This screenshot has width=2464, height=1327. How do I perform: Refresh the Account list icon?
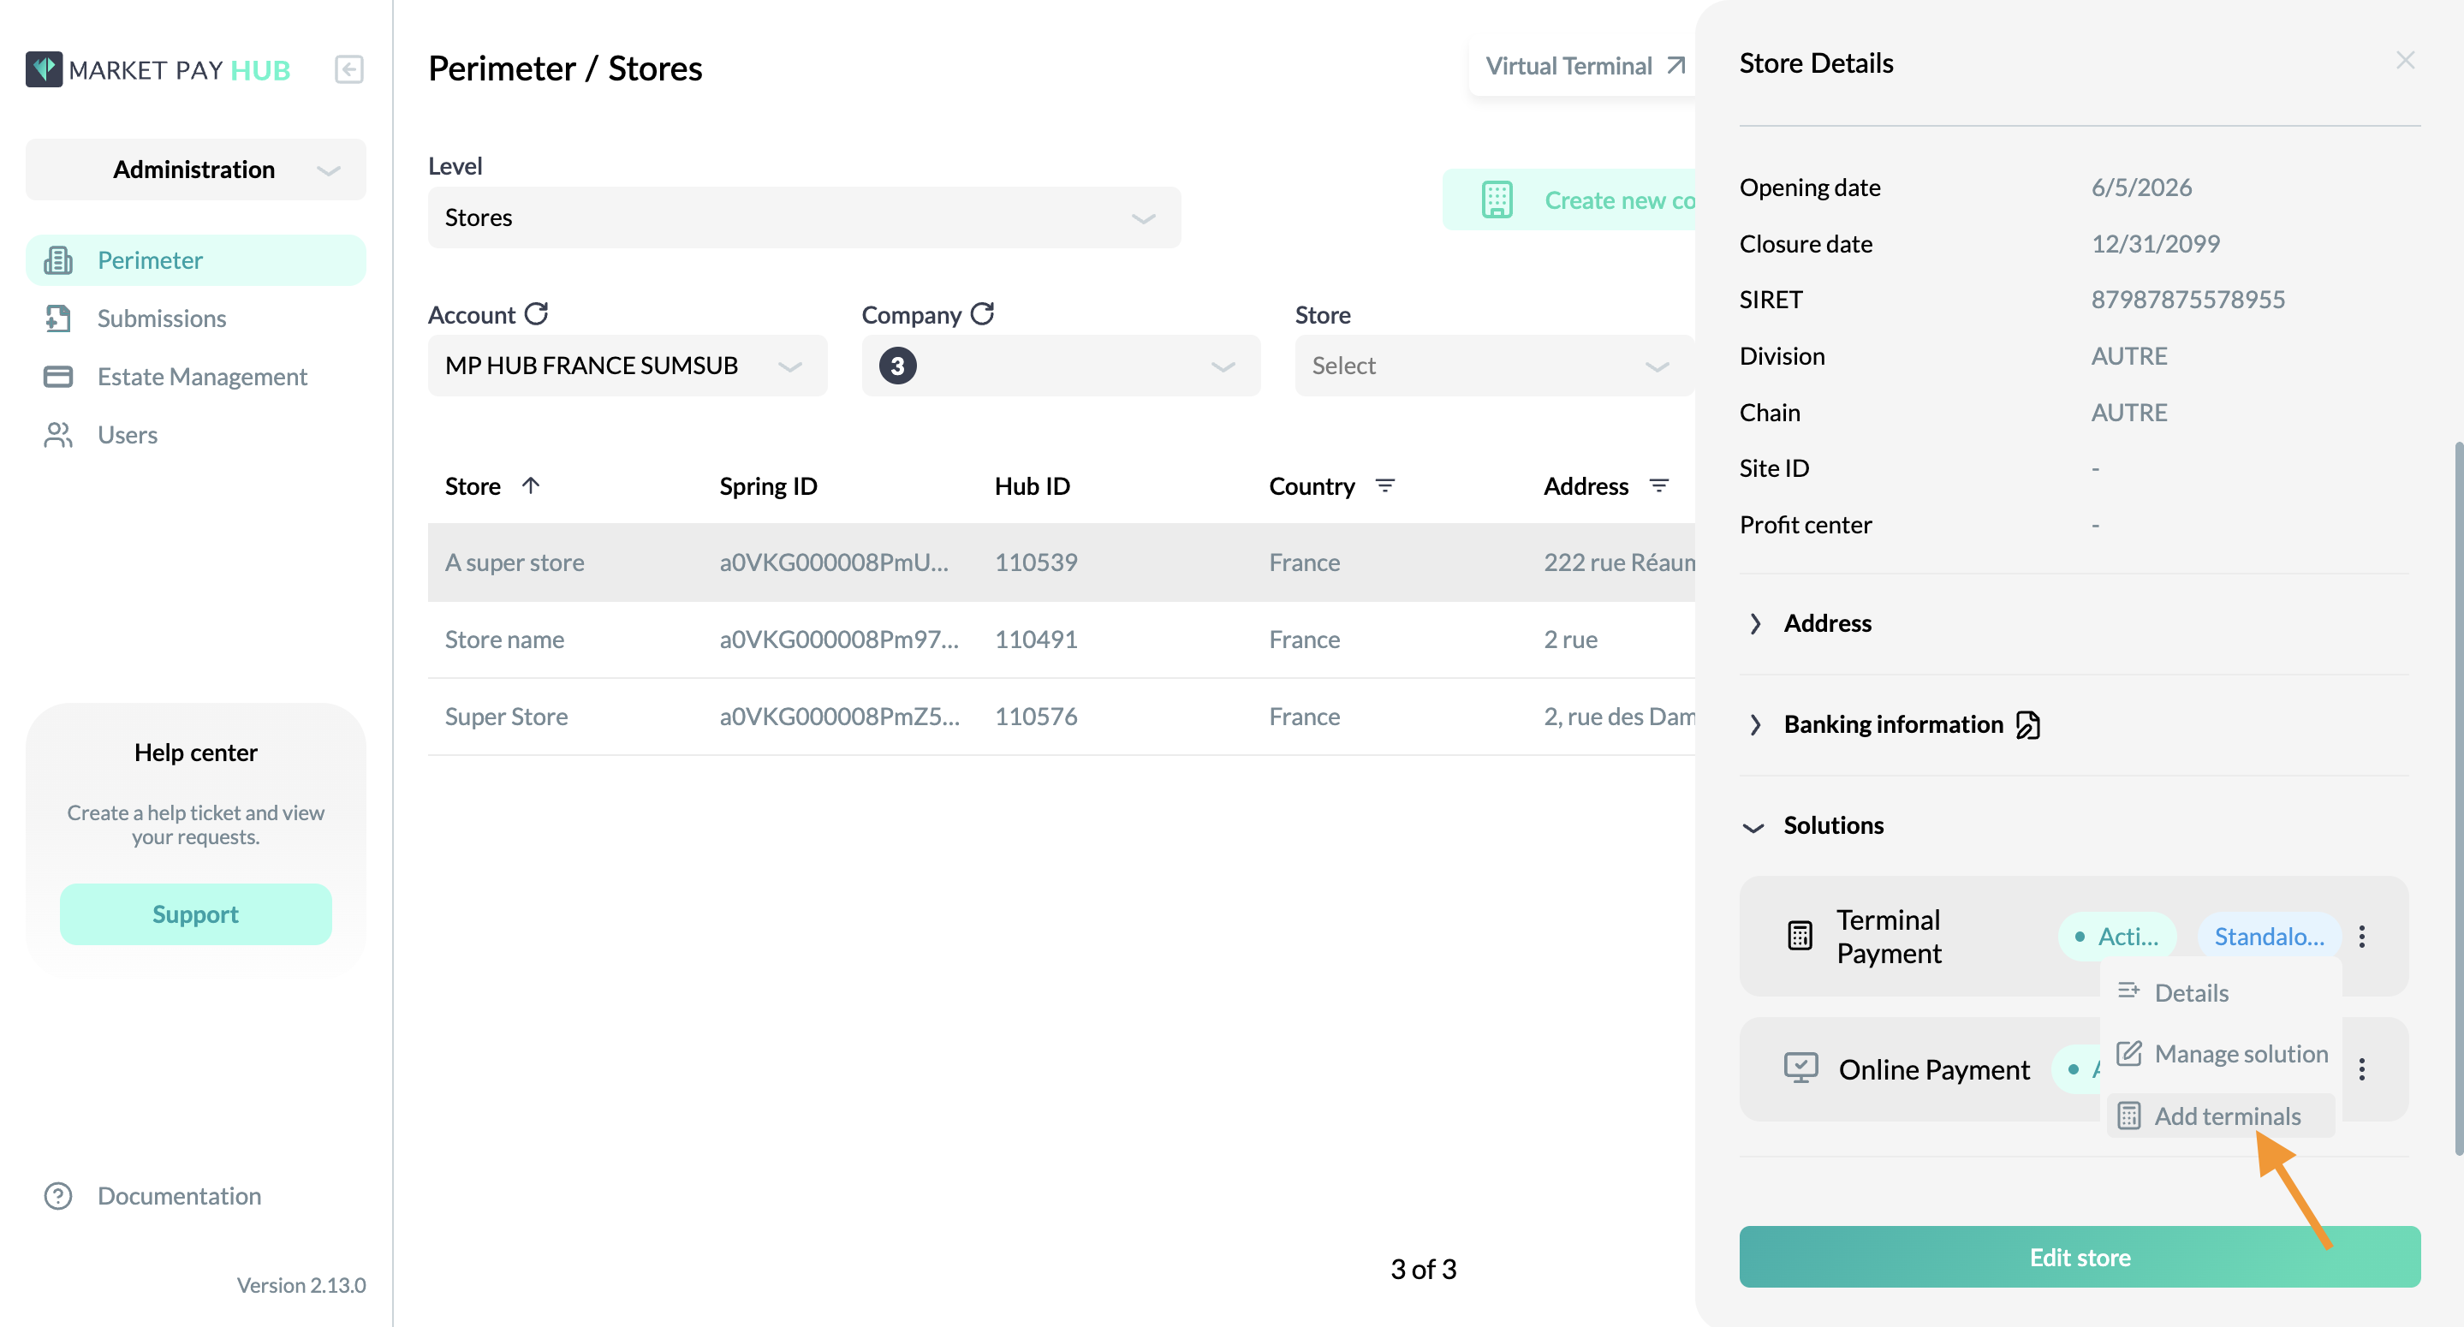pyautogui.click(x=537, y=314)
